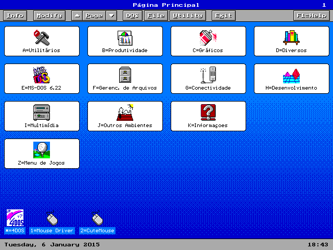Screen dimensions: 333x250
Task: Open the Page menu
Action: pos(94,16)
